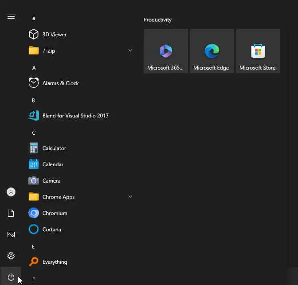Click the F section letter header
The height and width of the screenshot is (285, 298).
33,279
